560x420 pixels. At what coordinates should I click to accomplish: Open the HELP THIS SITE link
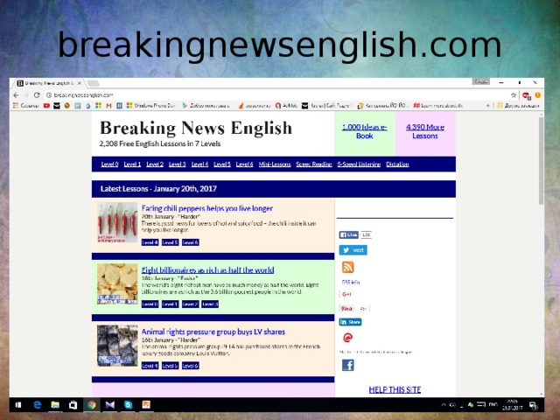pyautogui.click(x=395, y=389)
